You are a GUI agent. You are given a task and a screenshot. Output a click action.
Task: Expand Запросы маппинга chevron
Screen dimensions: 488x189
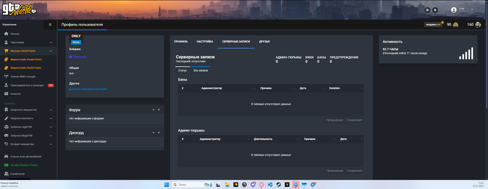click(51, 118)
